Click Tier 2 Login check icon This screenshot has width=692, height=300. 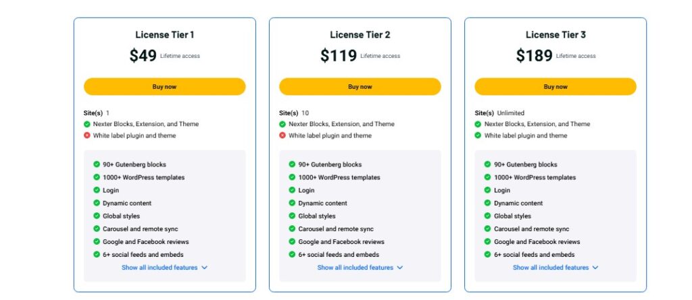pos(292,190)
